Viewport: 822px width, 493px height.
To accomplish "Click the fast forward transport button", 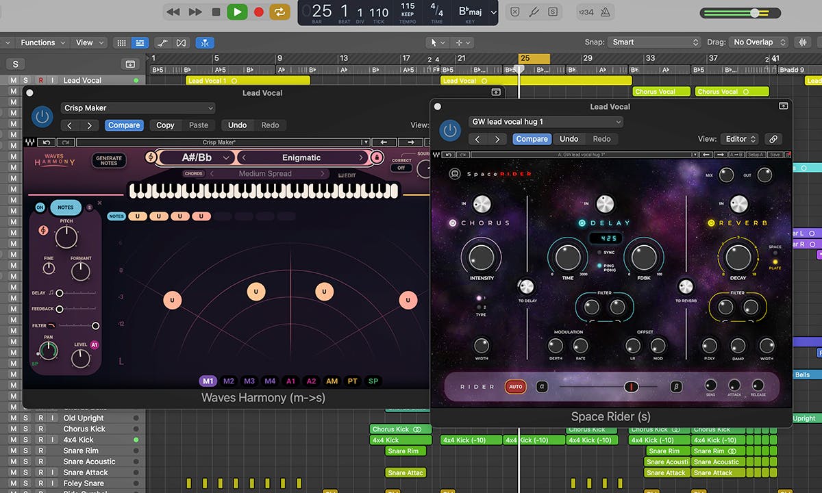I will [x=195, y=12].
